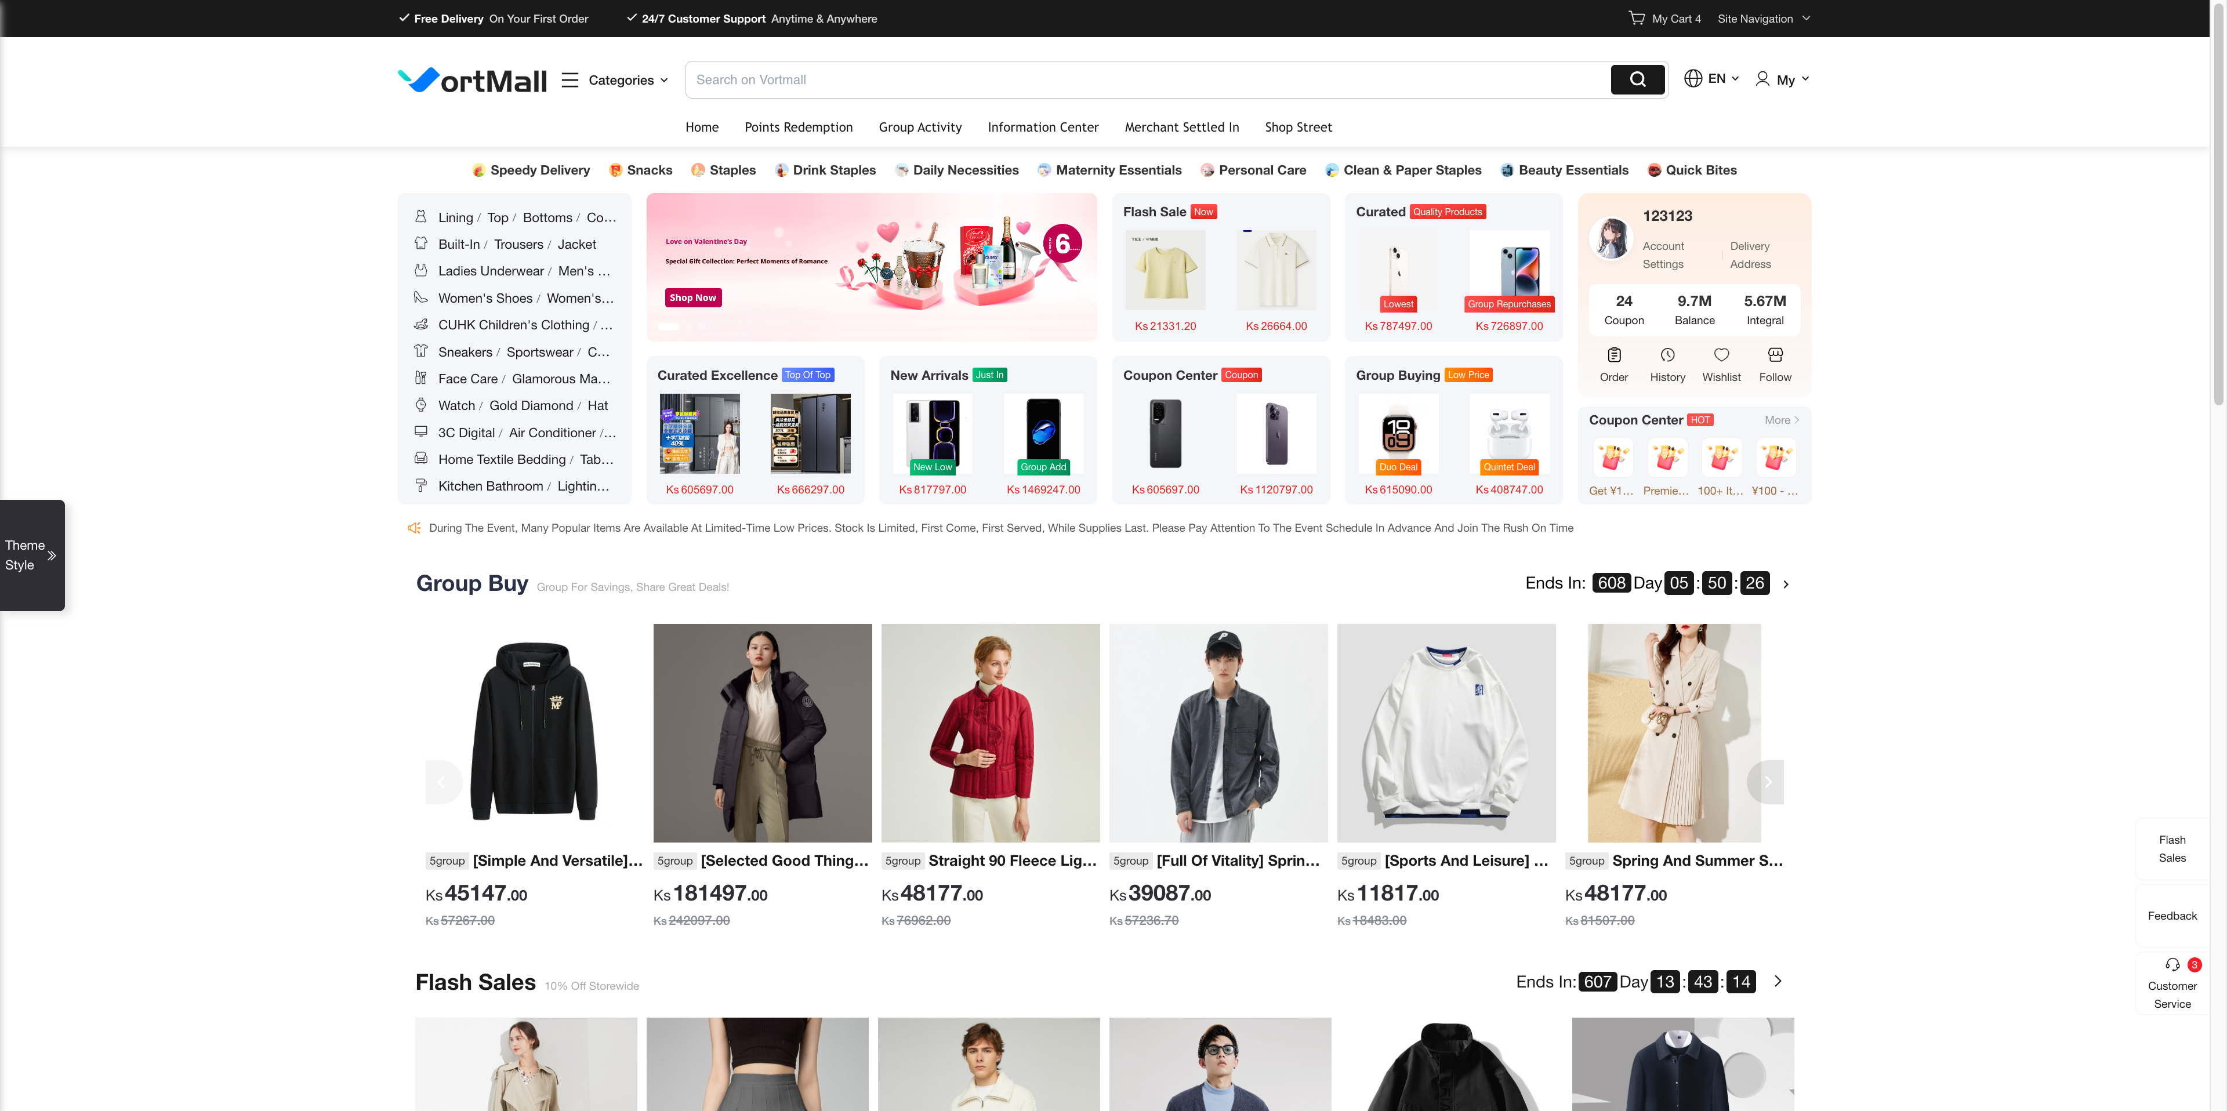Click the first banner carousel dot

(668, 327)
